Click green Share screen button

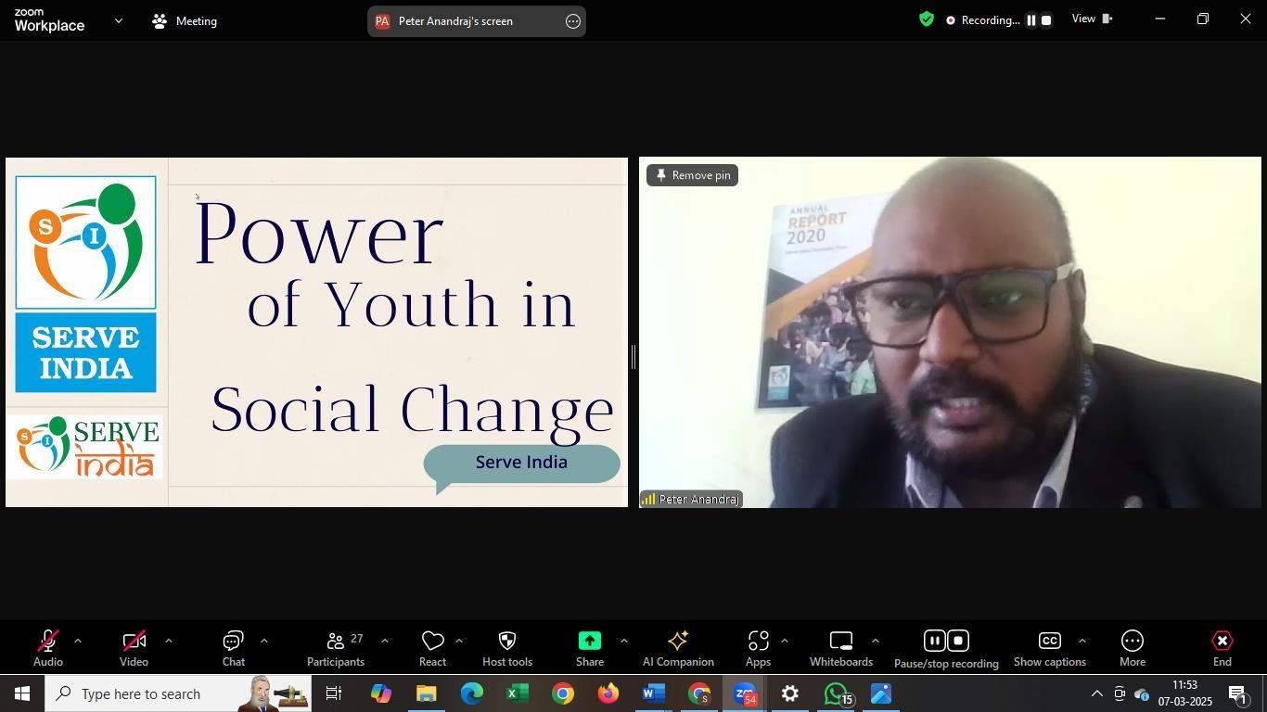(590, 648)
